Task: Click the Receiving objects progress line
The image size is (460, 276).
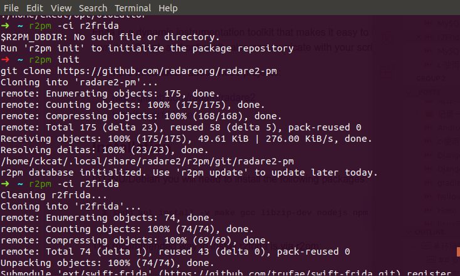Action: pyautogui.click(x=188, y=138)
